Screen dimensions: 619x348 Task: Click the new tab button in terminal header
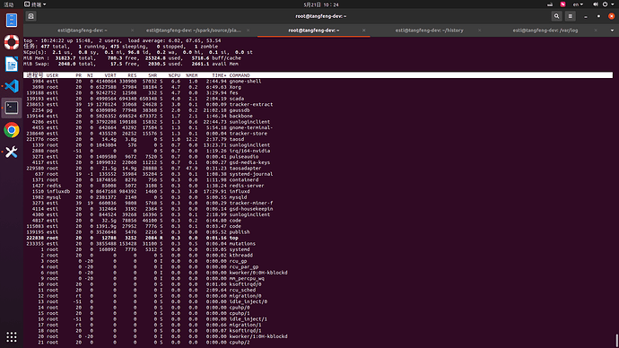[x=31, y=16]
